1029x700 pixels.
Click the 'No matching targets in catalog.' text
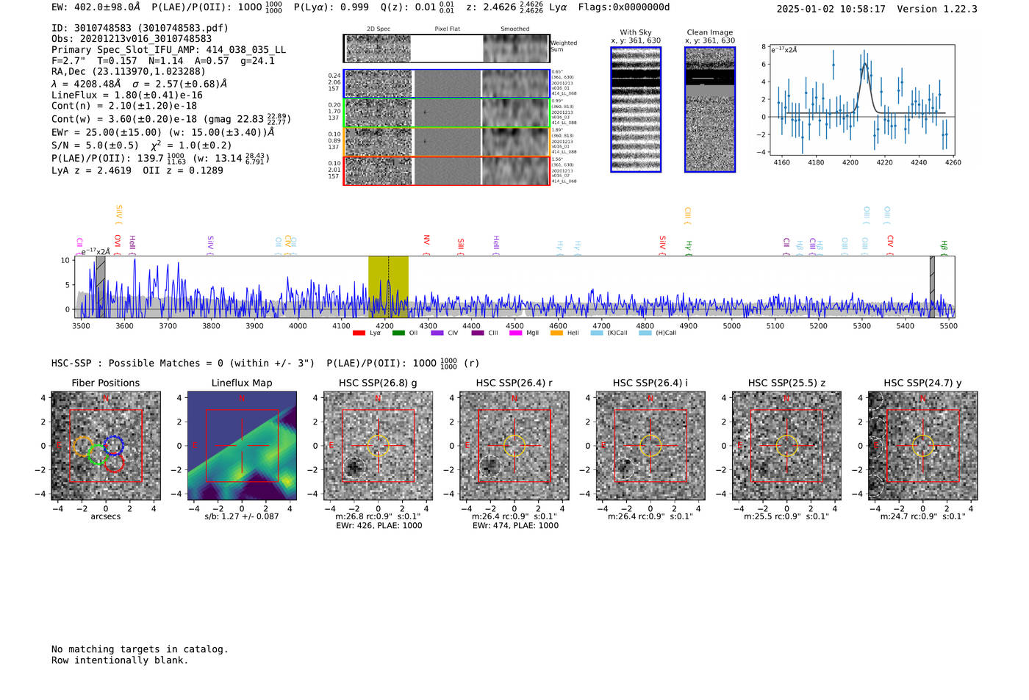(x=140, y=649)
